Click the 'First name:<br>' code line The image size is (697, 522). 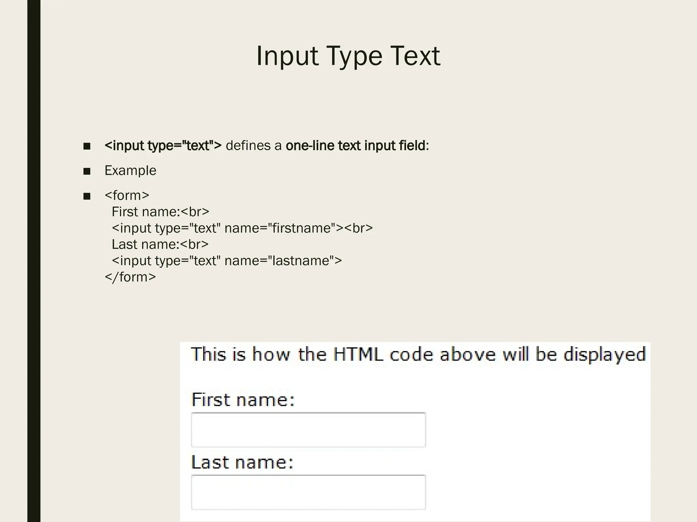[x=160, y=212]
